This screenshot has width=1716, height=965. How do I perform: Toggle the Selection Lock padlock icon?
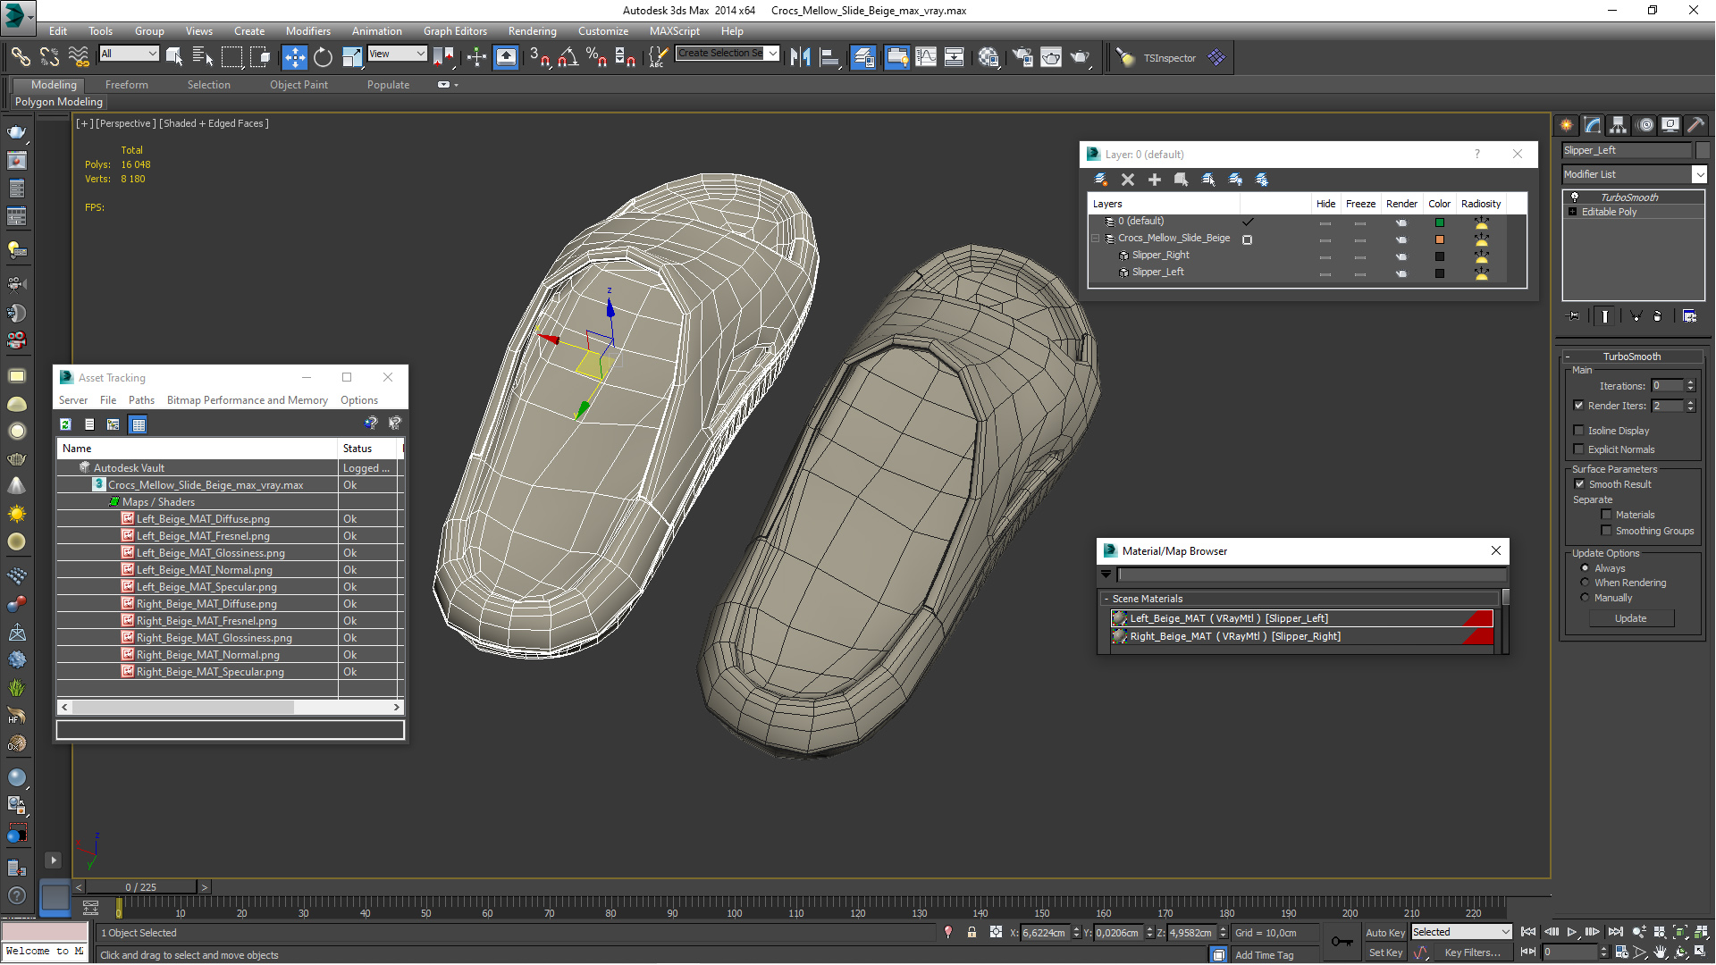click(x=972, y=933)
